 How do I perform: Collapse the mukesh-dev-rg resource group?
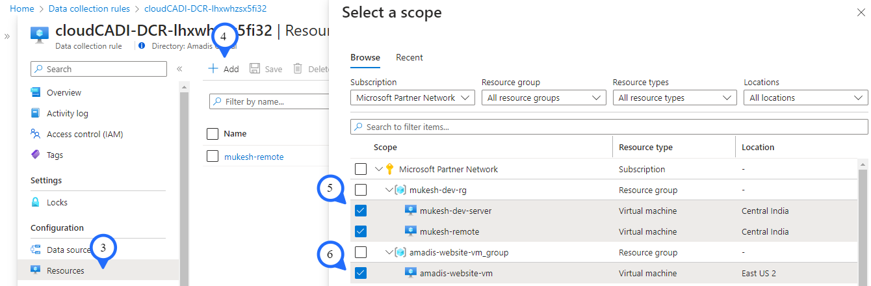tap(389, 190)
